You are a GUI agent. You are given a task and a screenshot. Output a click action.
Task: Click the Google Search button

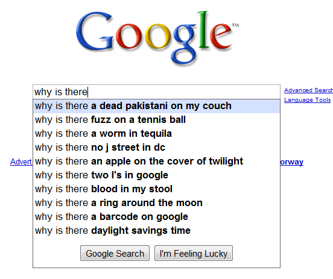pos(115,253)
